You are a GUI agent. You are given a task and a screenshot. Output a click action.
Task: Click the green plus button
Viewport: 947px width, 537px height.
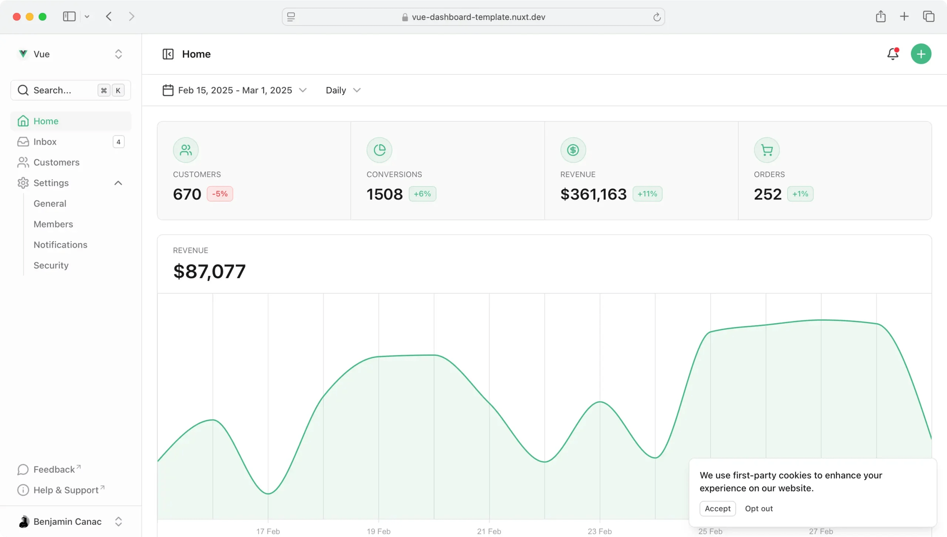click(921, 54)
